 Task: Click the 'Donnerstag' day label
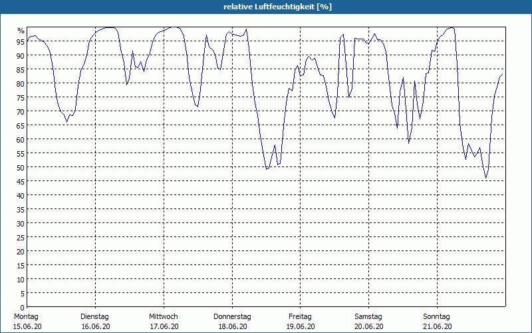click(x=232, y=316)
